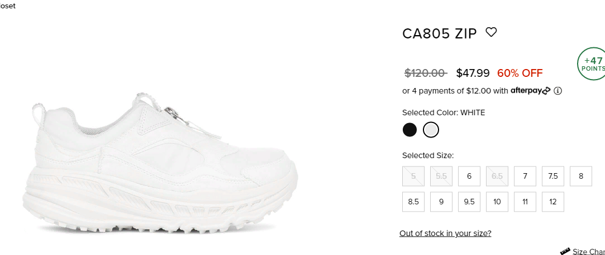605x255 pixels.
Task: Add CA805 ZIP to wishlist heart icon
Action: [491, 32]
